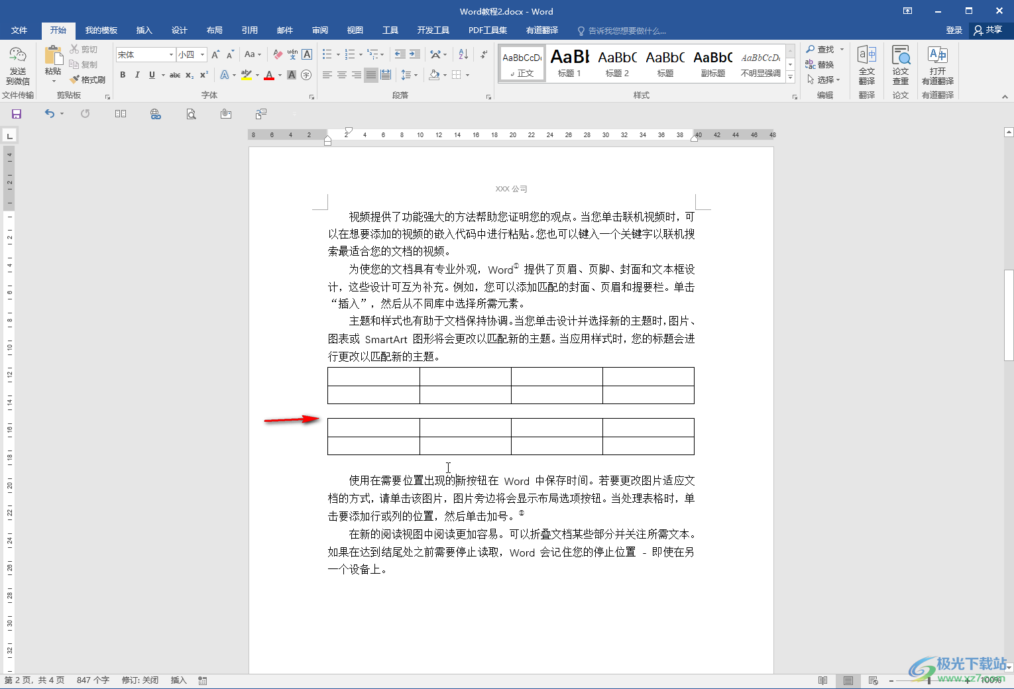Image resolution: width=1014 pixels, height=689 pixels.
Task: Toggle Justify paragraph alignment
Action: pos(371,75)
